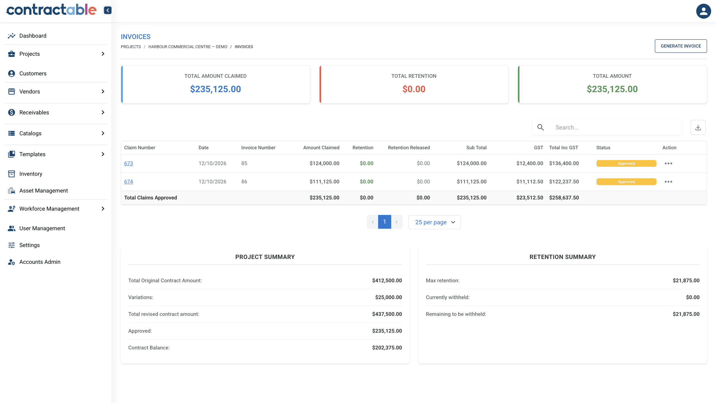Click the Templates icon in sidebar

[11, 154]
